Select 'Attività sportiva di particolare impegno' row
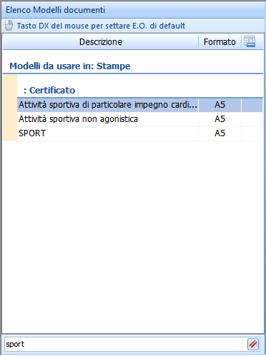The image size is (266, 356). pos(140,105)
